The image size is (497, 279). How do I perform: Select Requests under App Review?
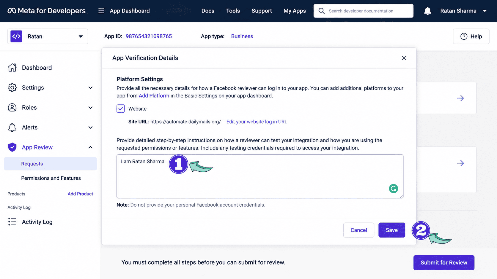coord(50,164)
